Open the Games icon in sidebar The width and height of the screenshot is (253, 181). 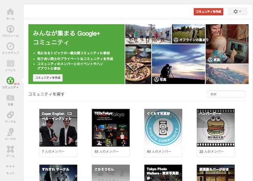coord(11,150)
